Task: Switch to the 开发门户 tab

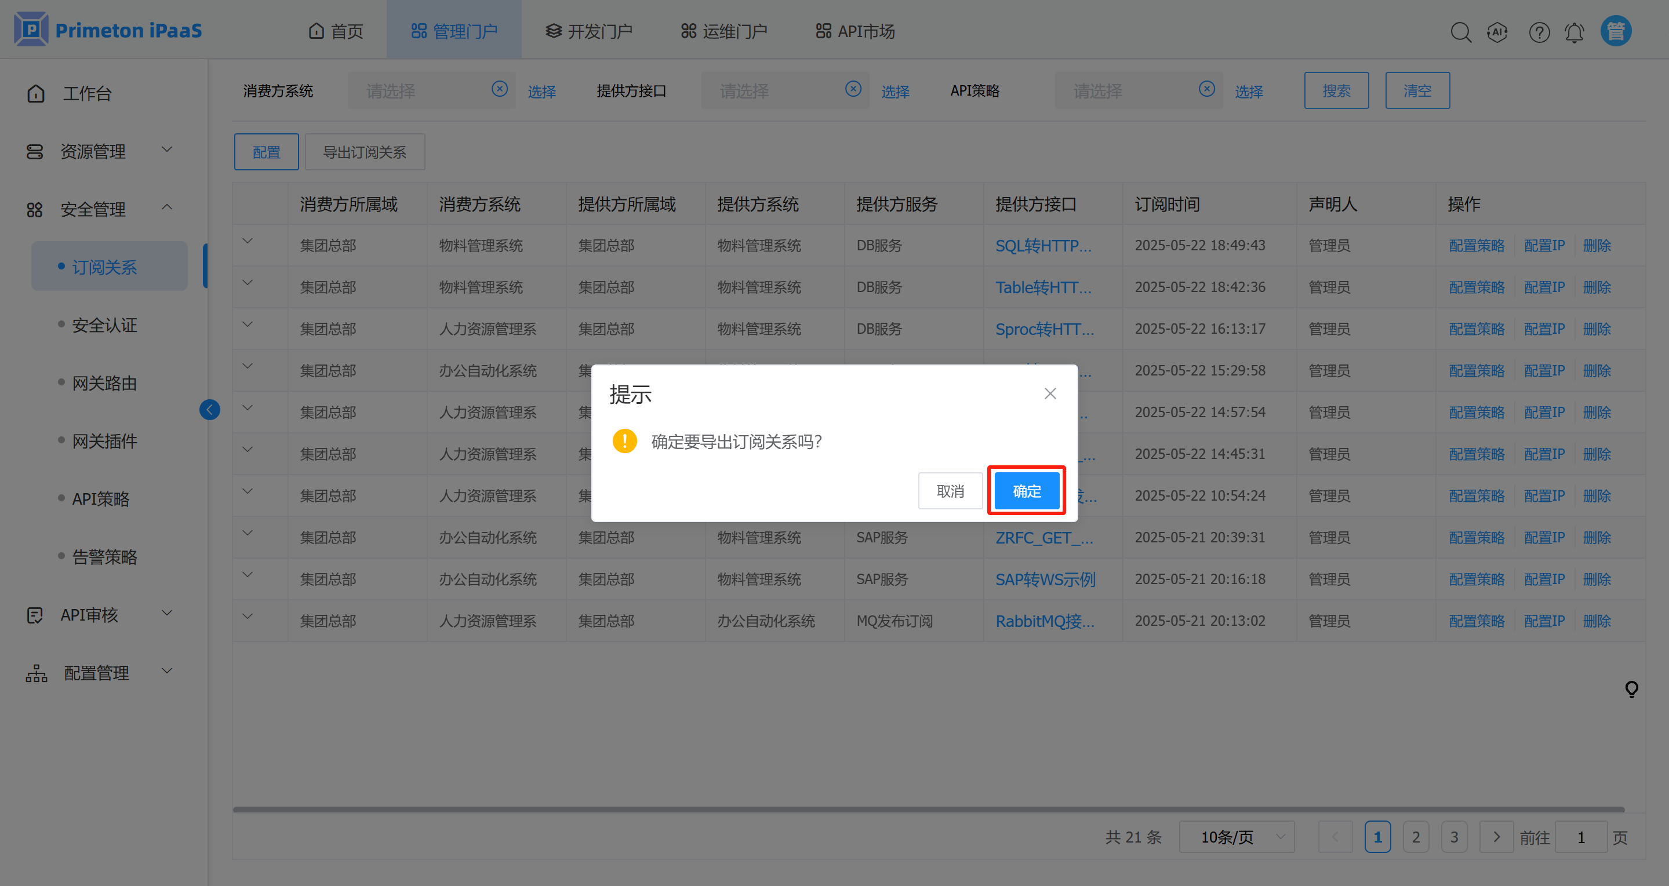Action: [589, 31]
